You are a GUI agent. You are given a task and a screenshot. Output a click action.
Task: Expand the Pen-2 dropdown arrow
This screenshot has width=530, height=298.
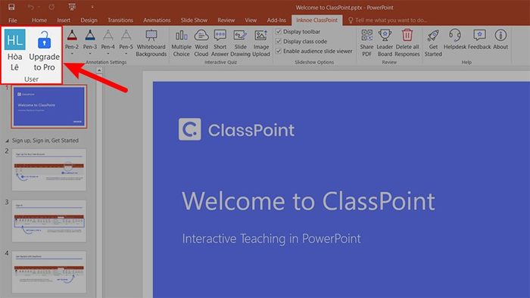(x=72, y=54)
